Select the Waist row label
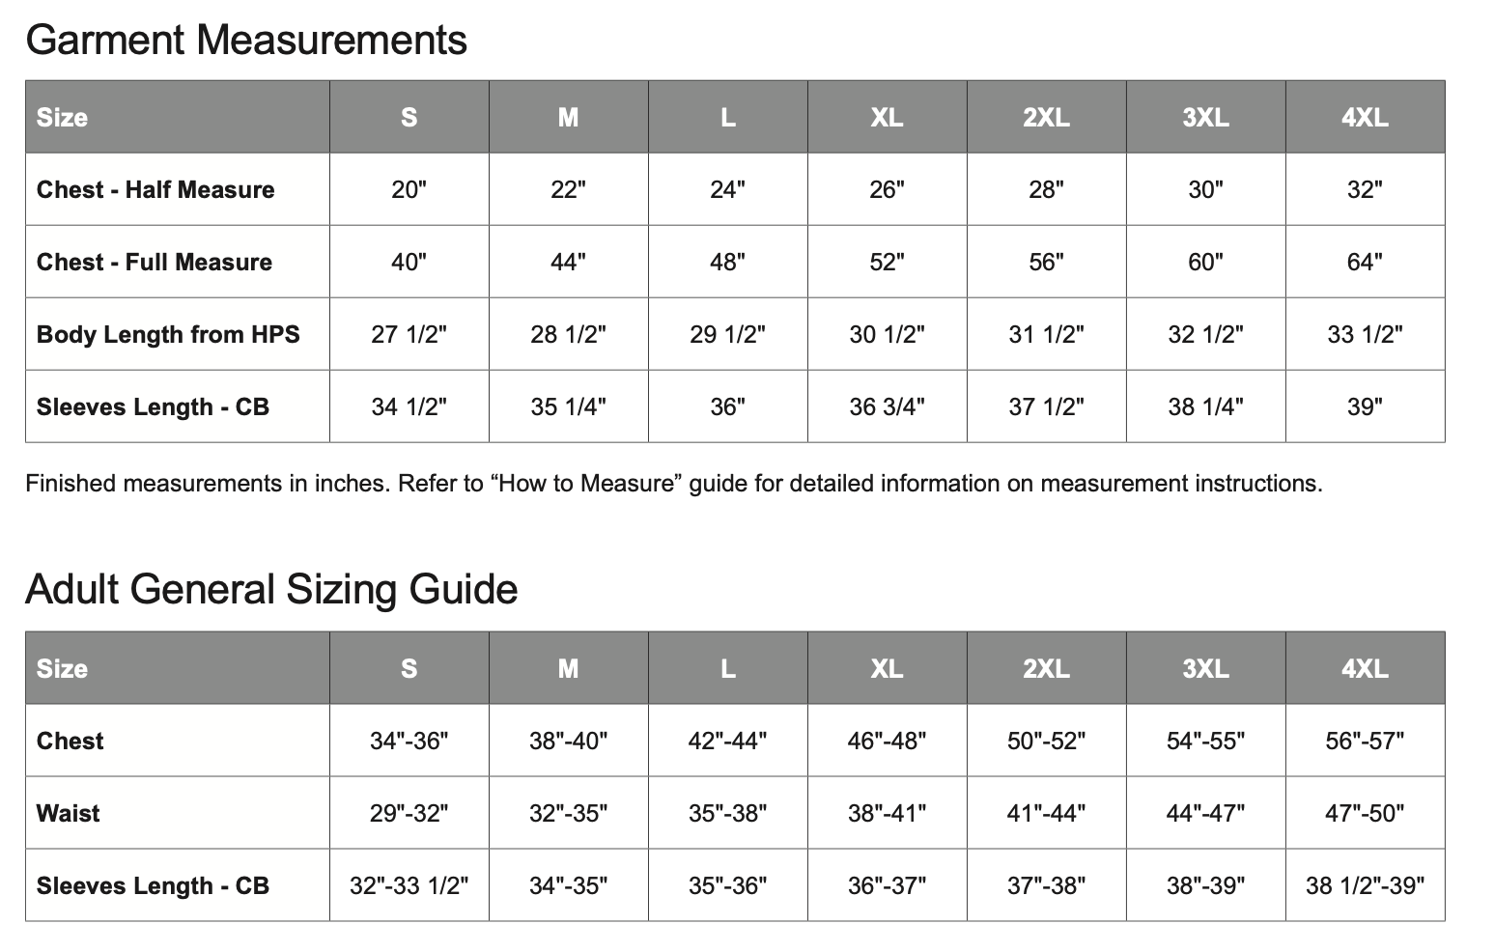Screen dimensions: 1495x952 click(x=69, y=814)
